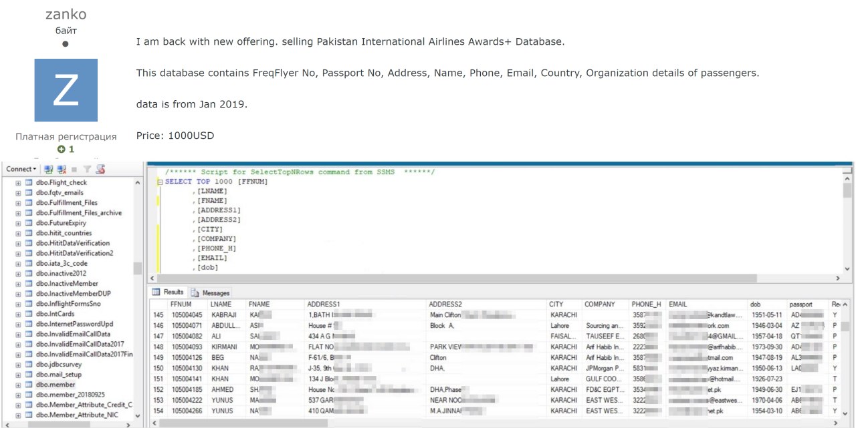
Task: Click the Results tab grid icon
Action: point(156,292)
